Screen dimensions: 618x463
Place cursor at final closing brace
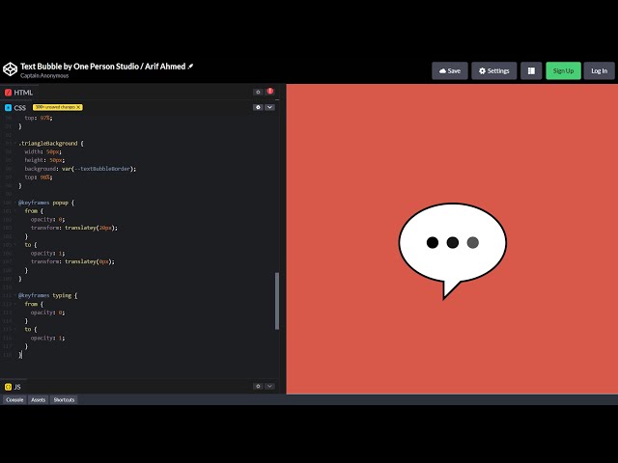tap(20, 355)
